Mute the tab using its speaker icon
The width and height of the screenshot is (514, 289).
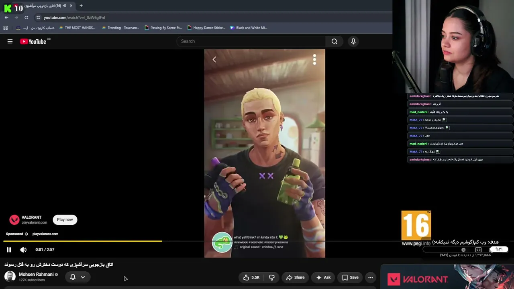click(x=64, y=6)
